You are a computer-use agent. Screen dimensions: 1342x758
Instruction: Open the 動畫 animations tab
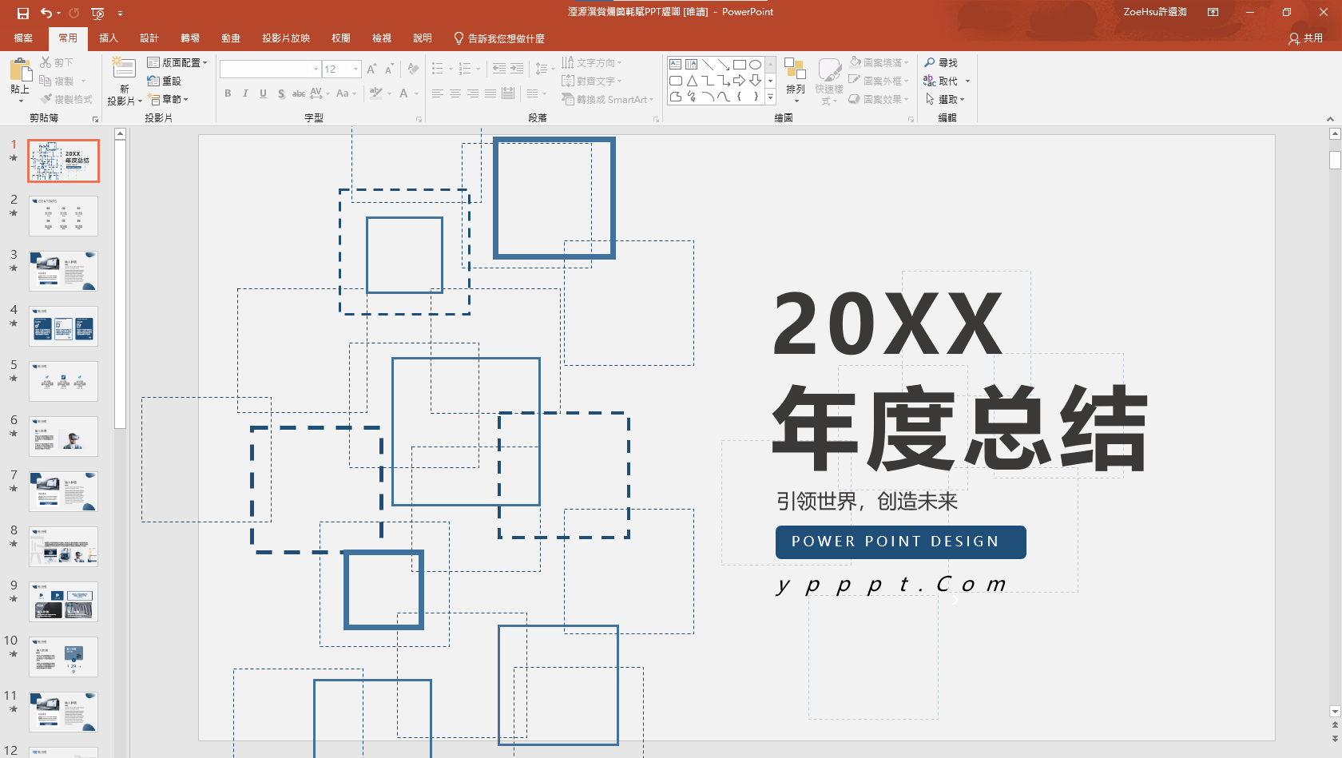(x=231, y=38)
